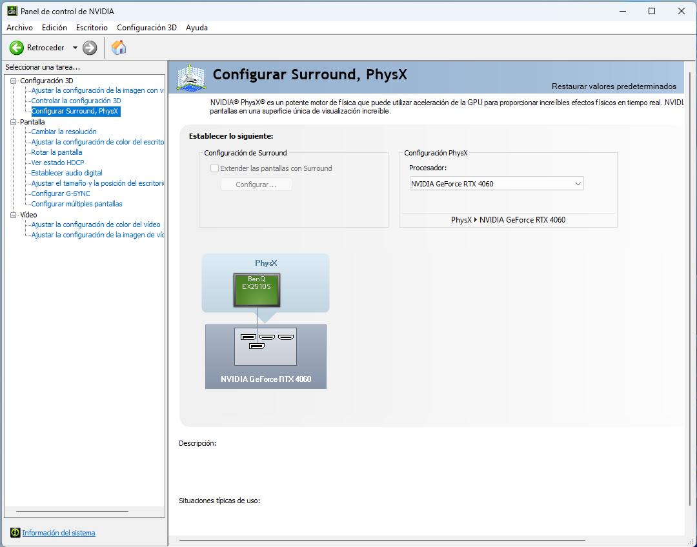Click the Configuración de Surround group label
Image resolution: width=697 pixels, height=547 pixels.
[245, 153]
